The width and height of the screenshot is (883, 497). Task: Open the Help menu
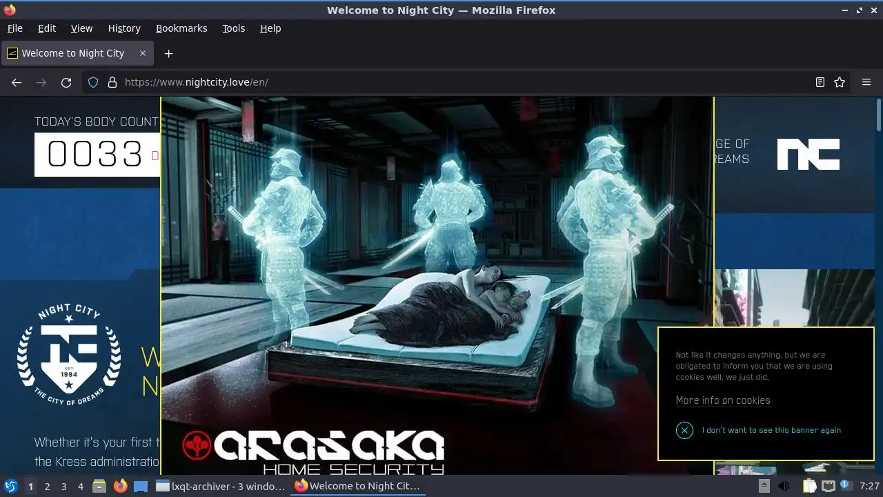click(x=270, y=28)
